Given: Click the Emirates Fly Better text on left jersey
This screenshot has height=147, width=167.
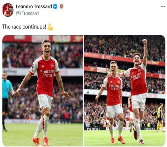Looking at the screenshot, I should coord(47,73).
